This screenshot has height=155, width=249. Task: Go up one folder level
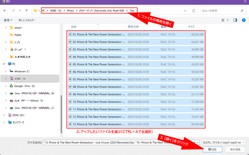pos(26,11)
